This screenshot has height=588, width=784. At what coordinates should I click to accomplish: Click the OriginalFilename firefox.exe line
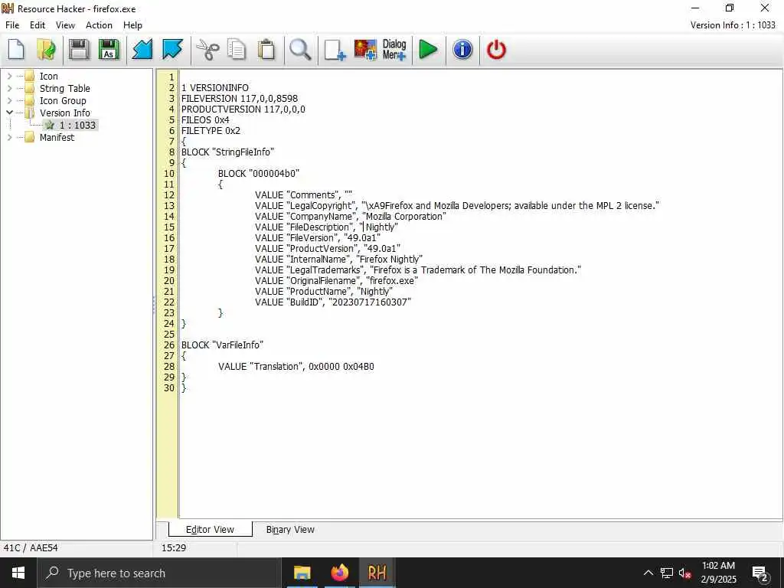click(336, 280)
